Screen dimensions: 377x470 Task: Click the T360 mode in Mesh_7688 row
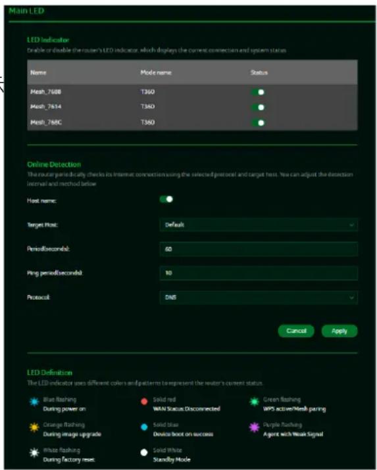point(148,92)
